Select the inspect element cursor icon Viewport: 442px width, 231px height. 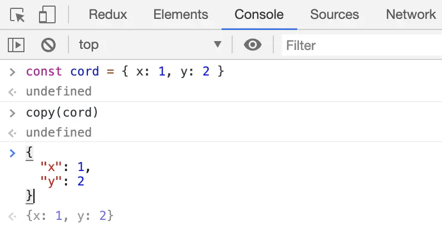18,15
